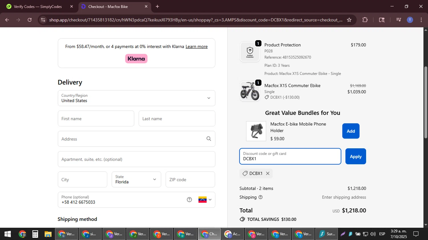
Task: Open pinned Chrome icon beside Start button
Action: [22, 234]
